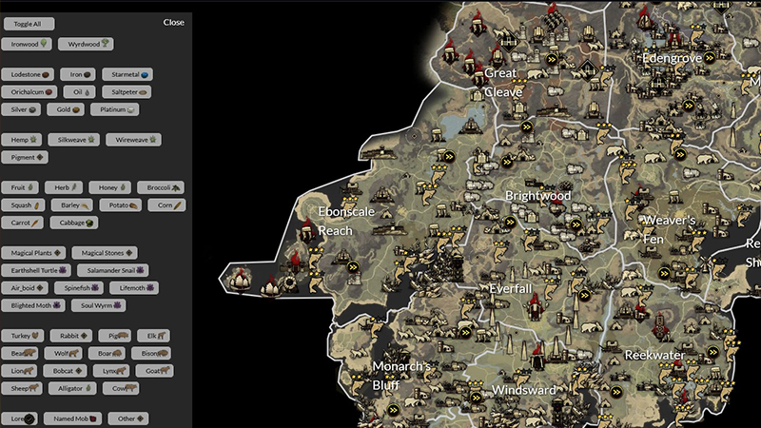Screen dimensions: 761x428
Task: Show Bear spawn locations
Action: [x=19, y=353]
